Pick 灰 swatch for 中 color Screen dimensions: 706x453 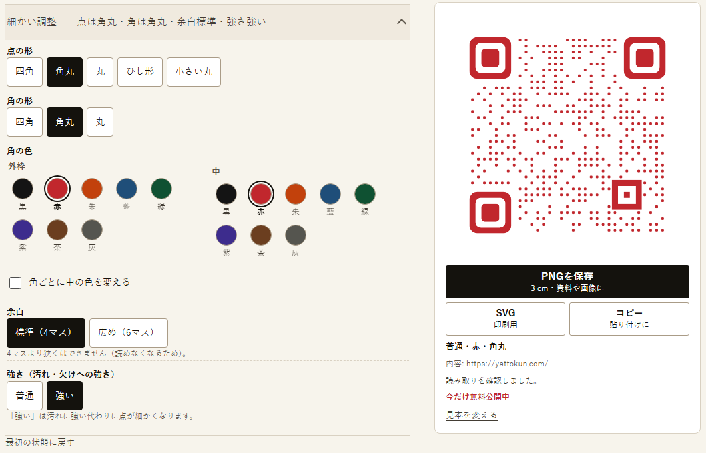tap(296, 235)
